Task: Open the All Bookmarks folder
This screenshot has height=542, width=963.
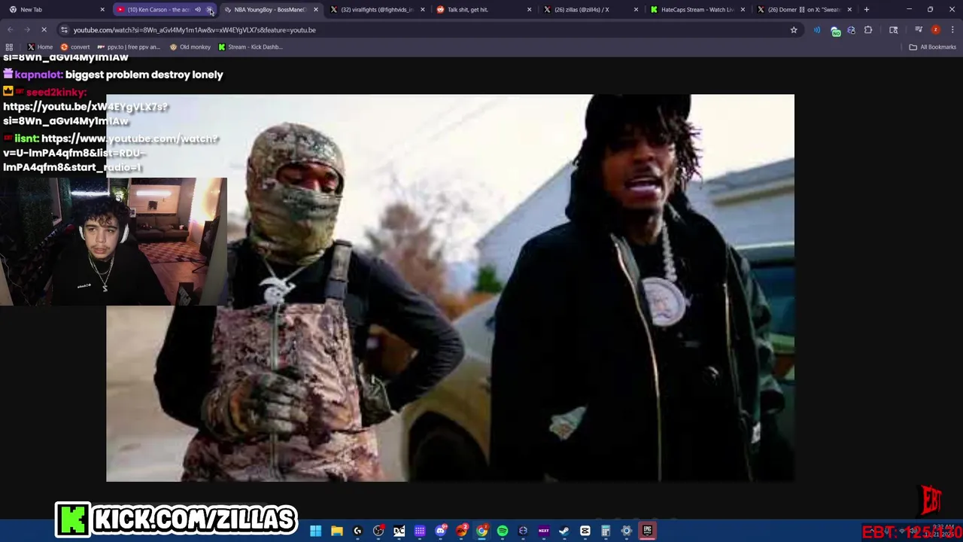Action: click(x=932, y=47)
